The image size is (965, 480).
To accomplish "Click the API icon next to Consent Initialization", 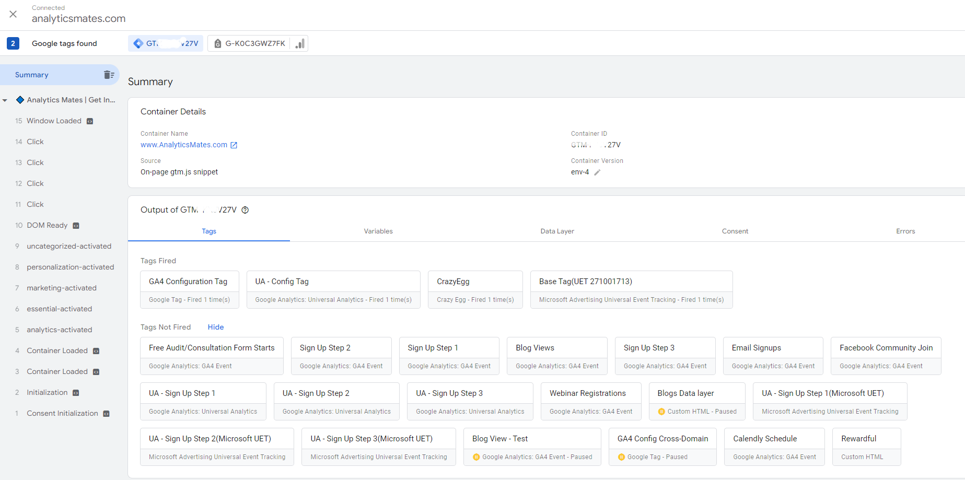I will (106, 414).
